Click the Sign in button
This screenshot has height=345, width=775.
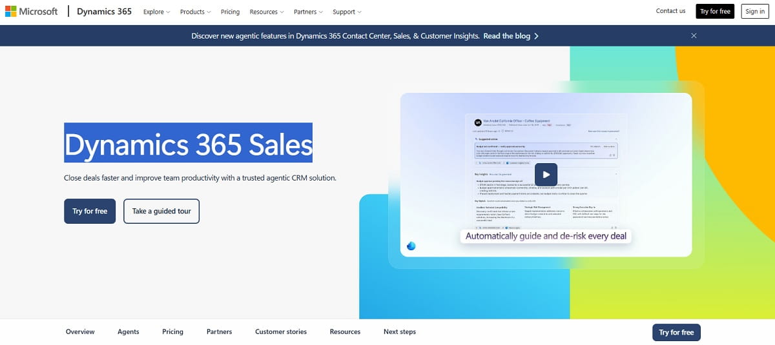(x=754, y=12)
